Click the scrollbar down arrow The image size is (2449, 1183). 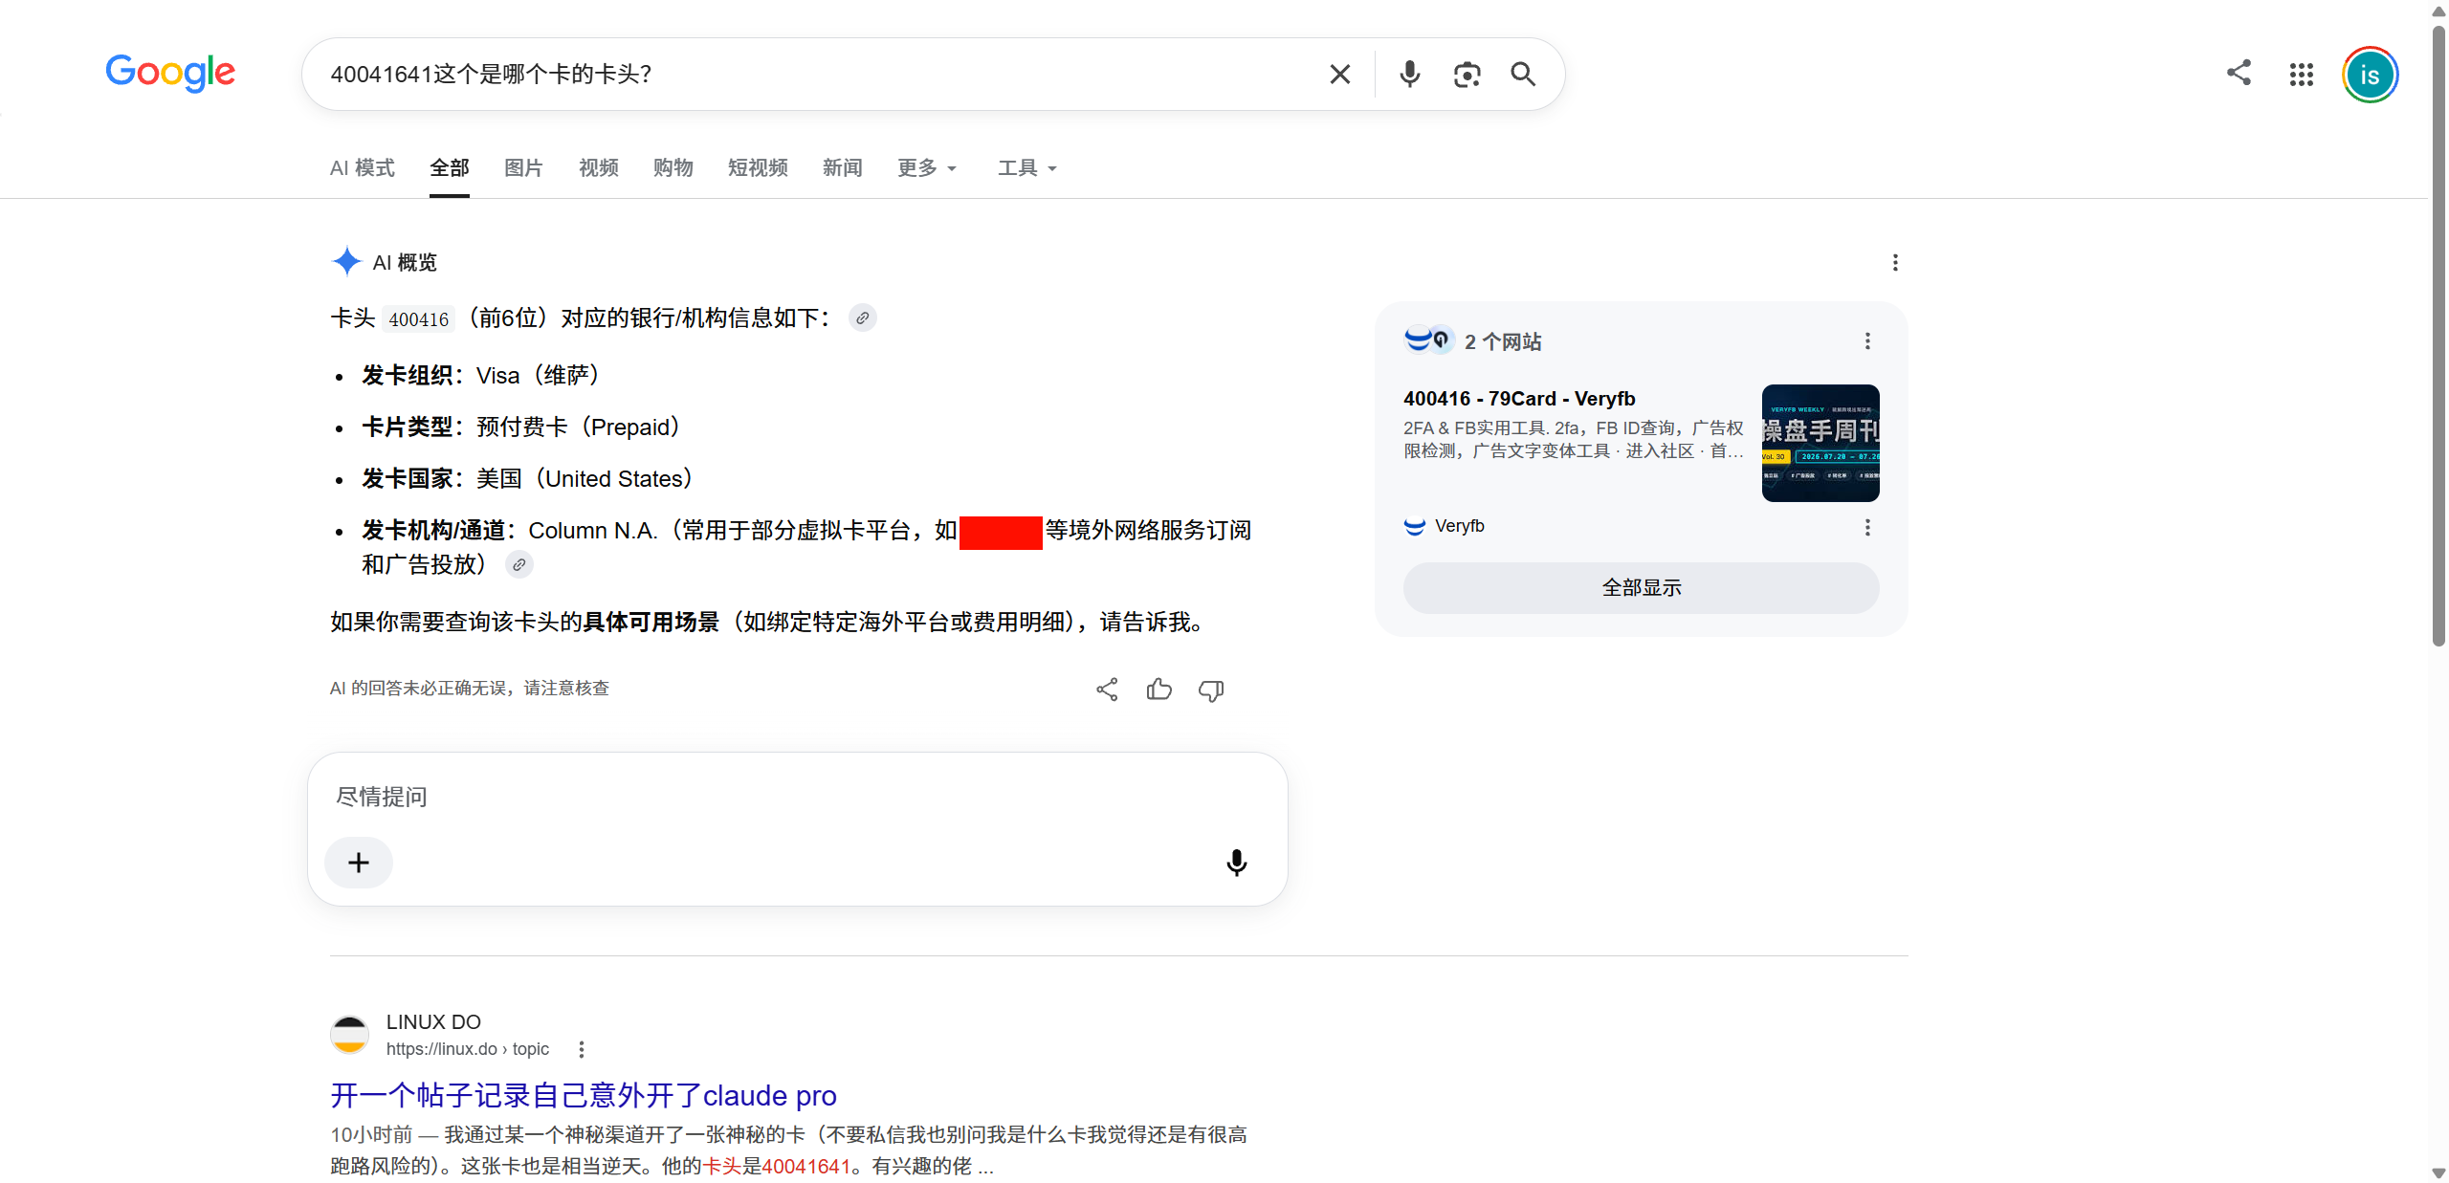[2438, 1173]
